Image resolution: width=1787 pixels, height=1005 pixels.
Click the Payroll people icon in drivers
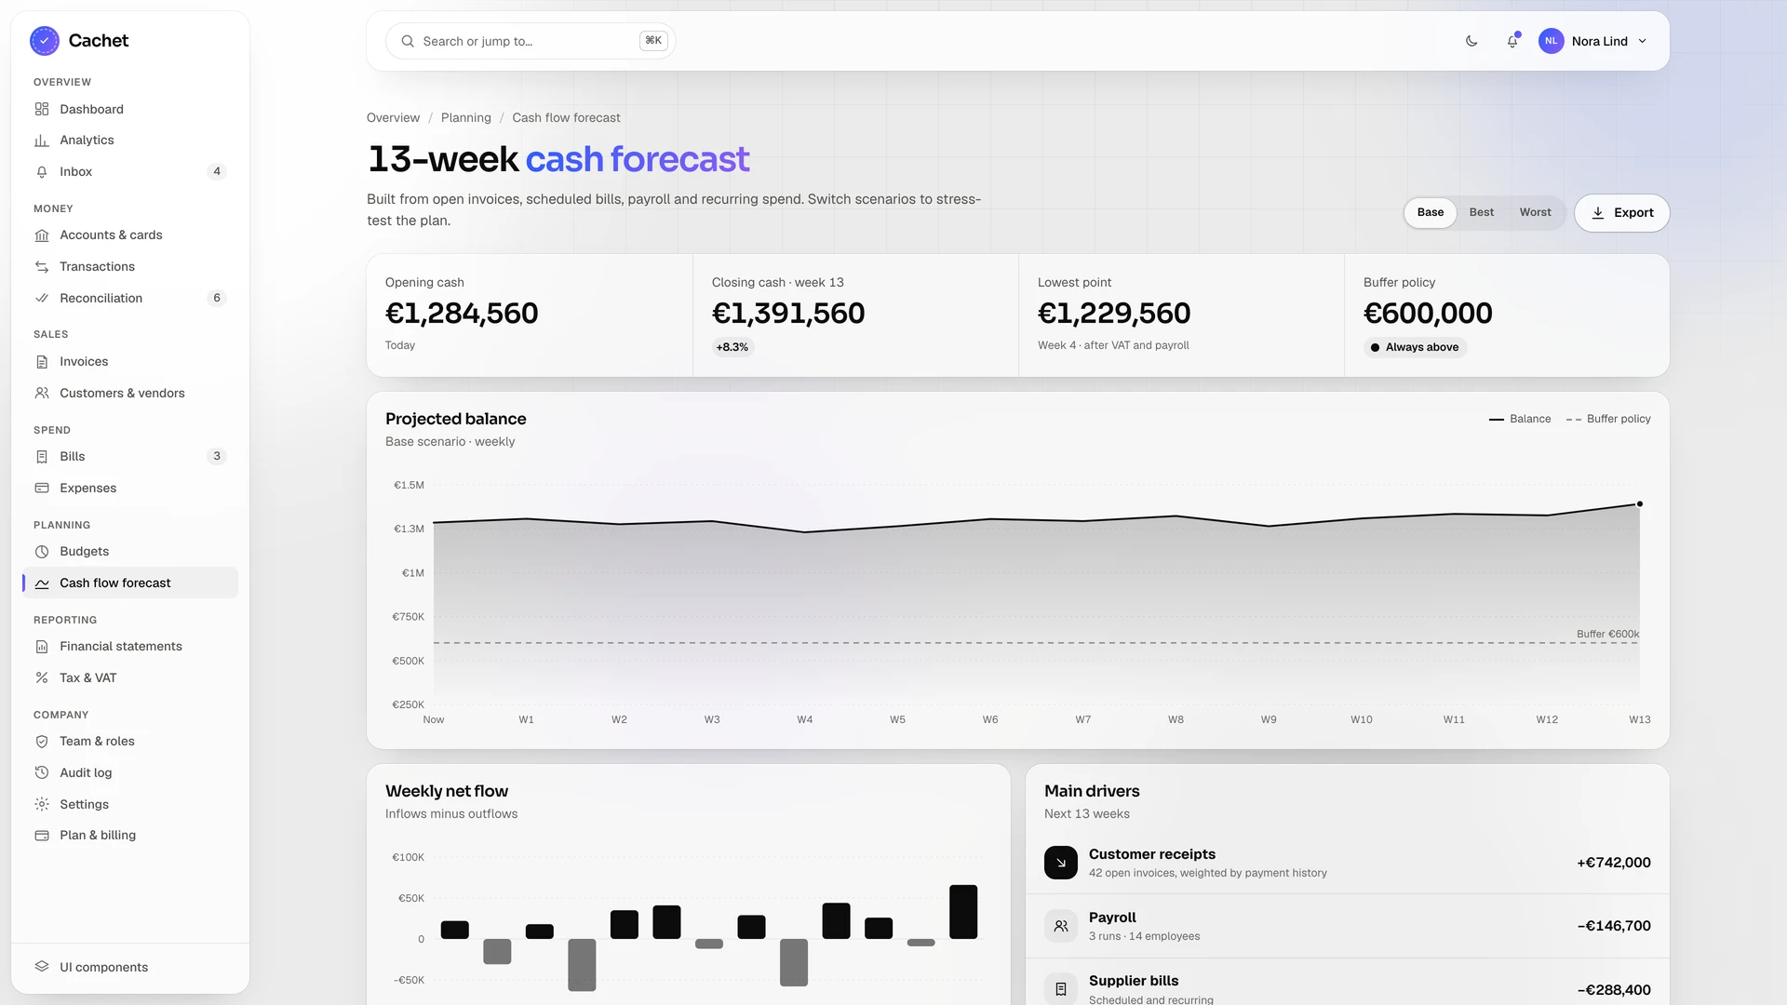click(x=1061, y=927)
